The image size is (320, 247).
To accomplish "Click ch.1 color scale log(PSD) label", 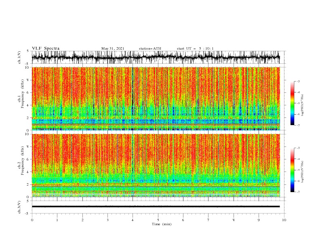I will click(x=302, y=105).
